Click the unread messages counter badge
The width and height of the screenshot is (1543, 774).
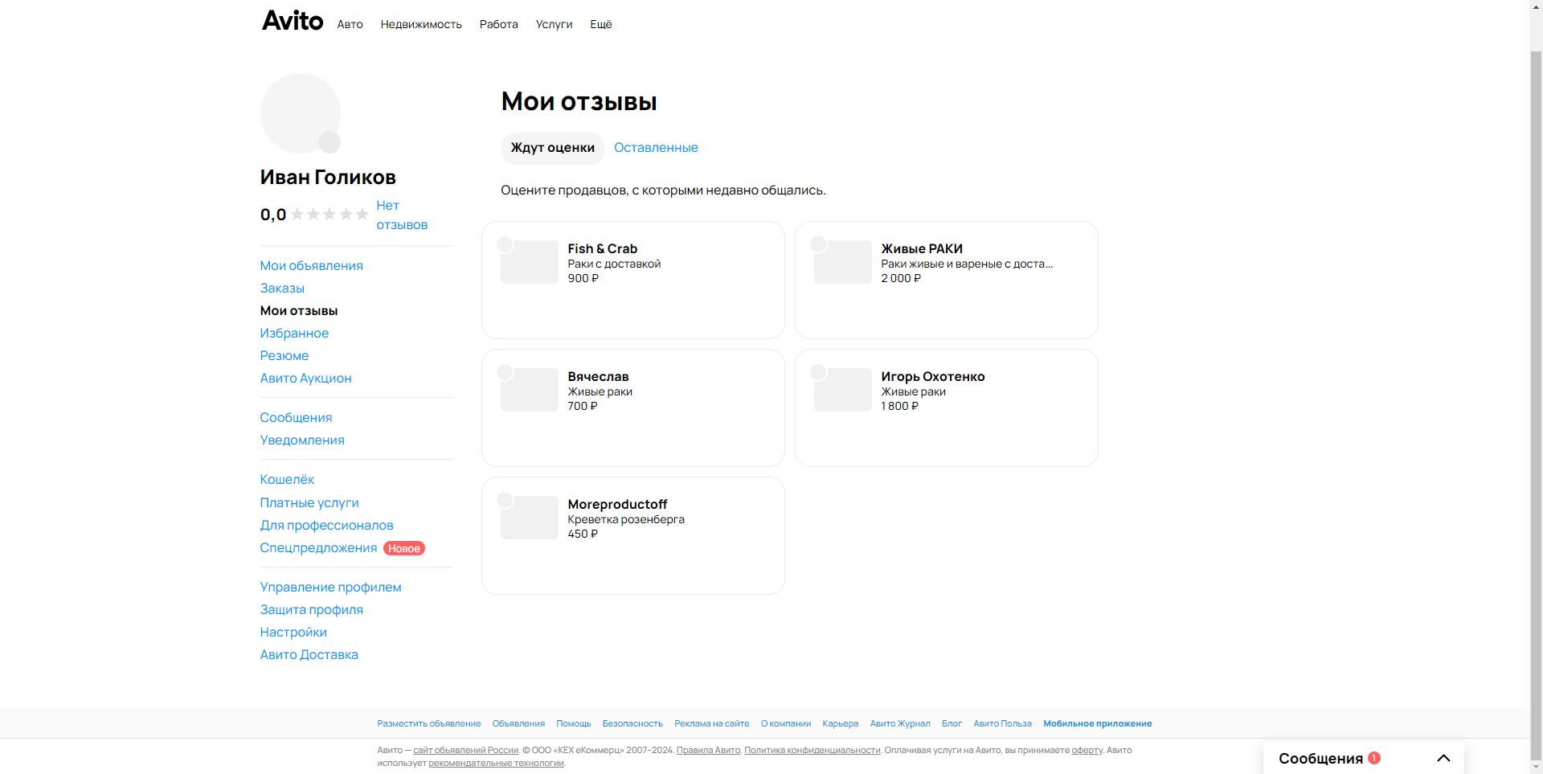(1374, 758)
